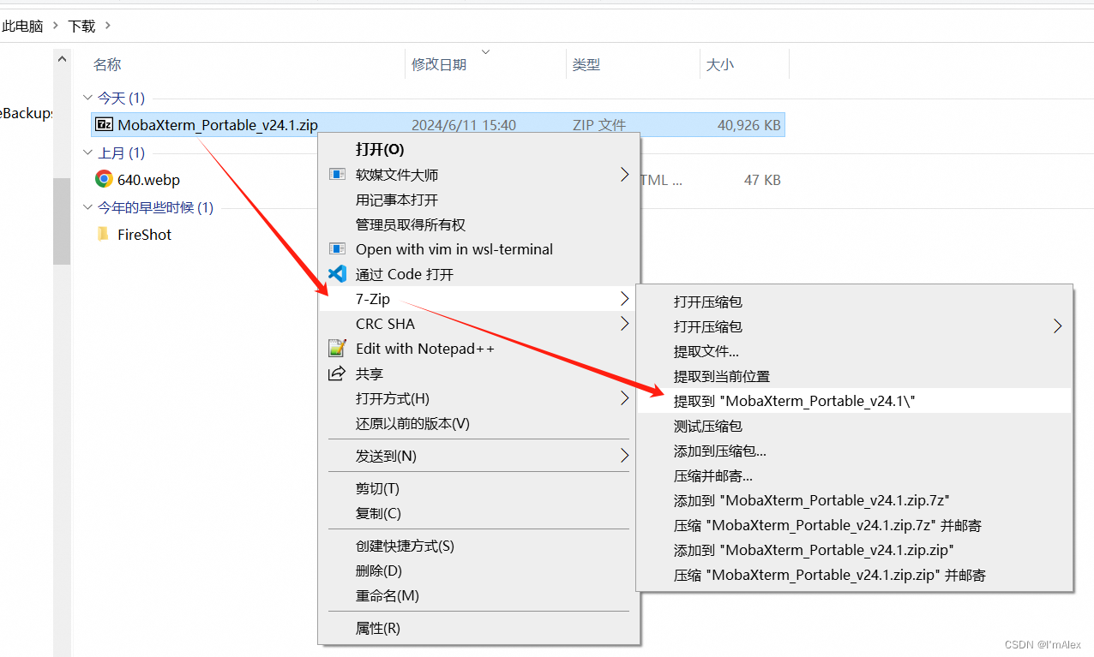This screenshot has height=657, width=1094.
Task: Select 创建快捷方式(S)
Action: click(x=405, y=546)
